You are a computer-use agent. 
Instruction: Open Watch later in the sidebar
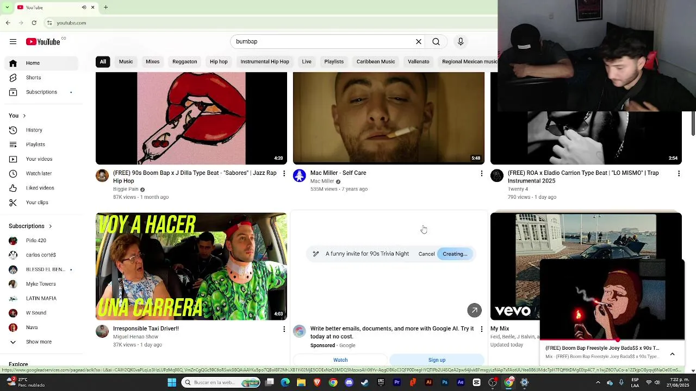click(41, 174)
